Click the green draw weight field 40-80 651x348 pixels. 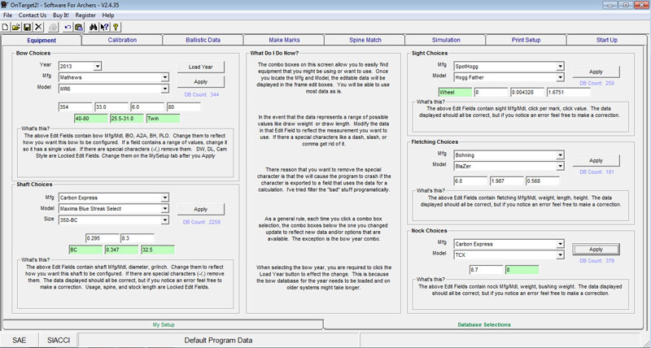click(91, 119)
